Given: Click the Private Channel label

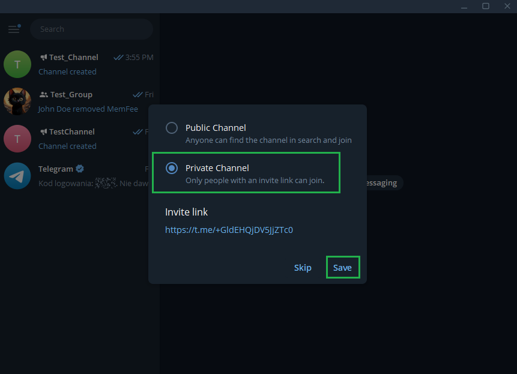Looking at the screenshot, I should pyautogui.click(x=217, y=168).
